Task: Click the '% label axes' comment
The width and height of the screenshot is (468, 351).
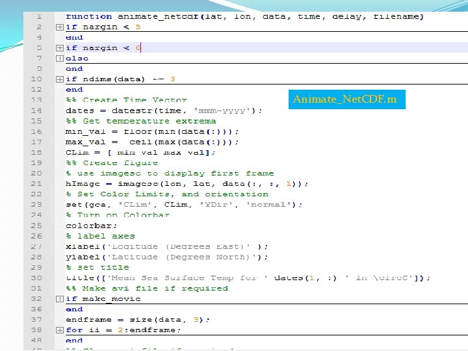Action: click(x=100, y=236)
